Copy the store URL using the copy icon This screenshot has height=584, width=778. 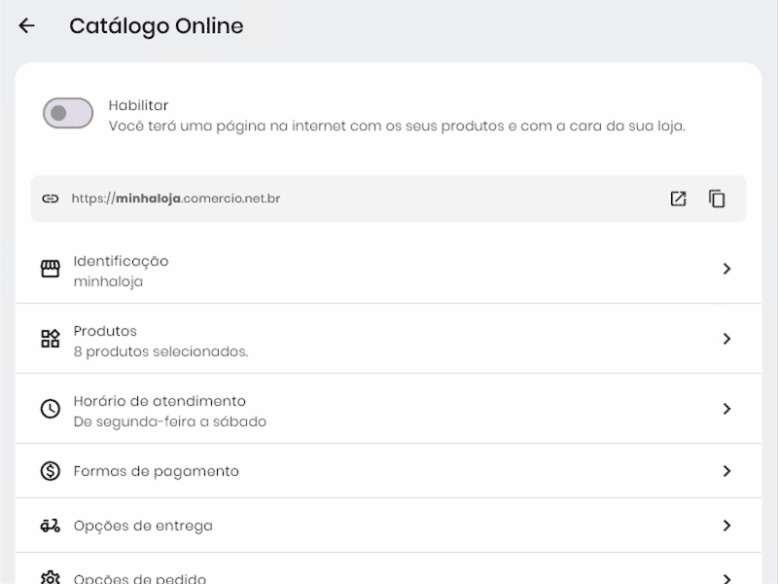tap(717, 198)
